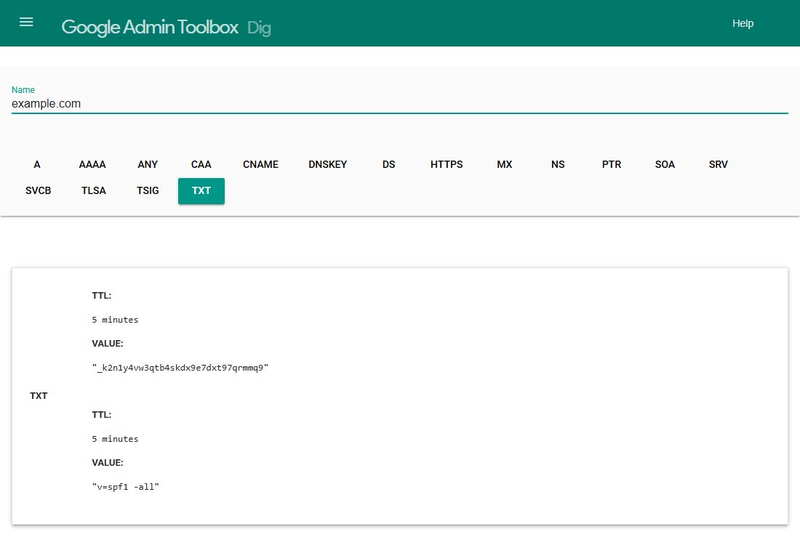
Task: Click "5 minutes" above the v=spf1 value
Action: click(x=115, y=439)
